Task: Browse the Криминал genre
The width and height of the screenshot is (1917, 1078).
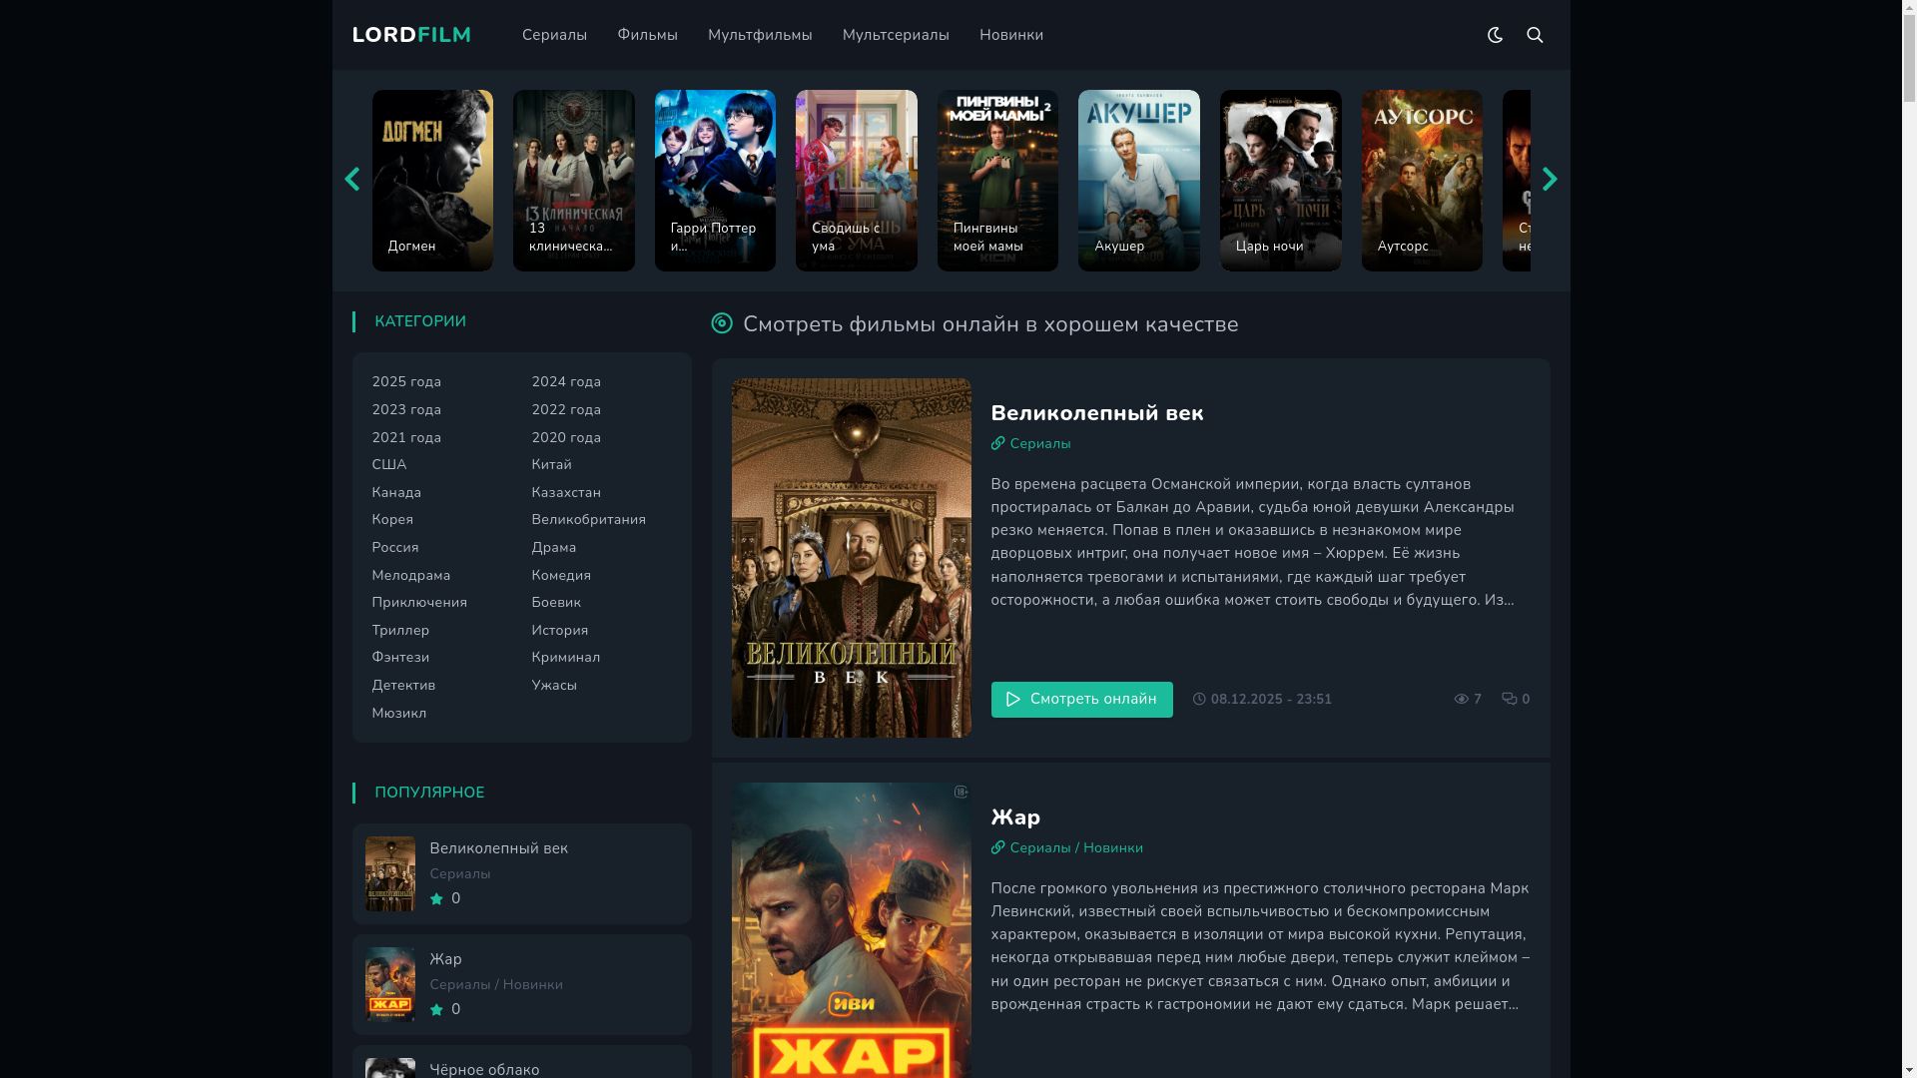Action: pyautogui.click(x=566, y=658)
